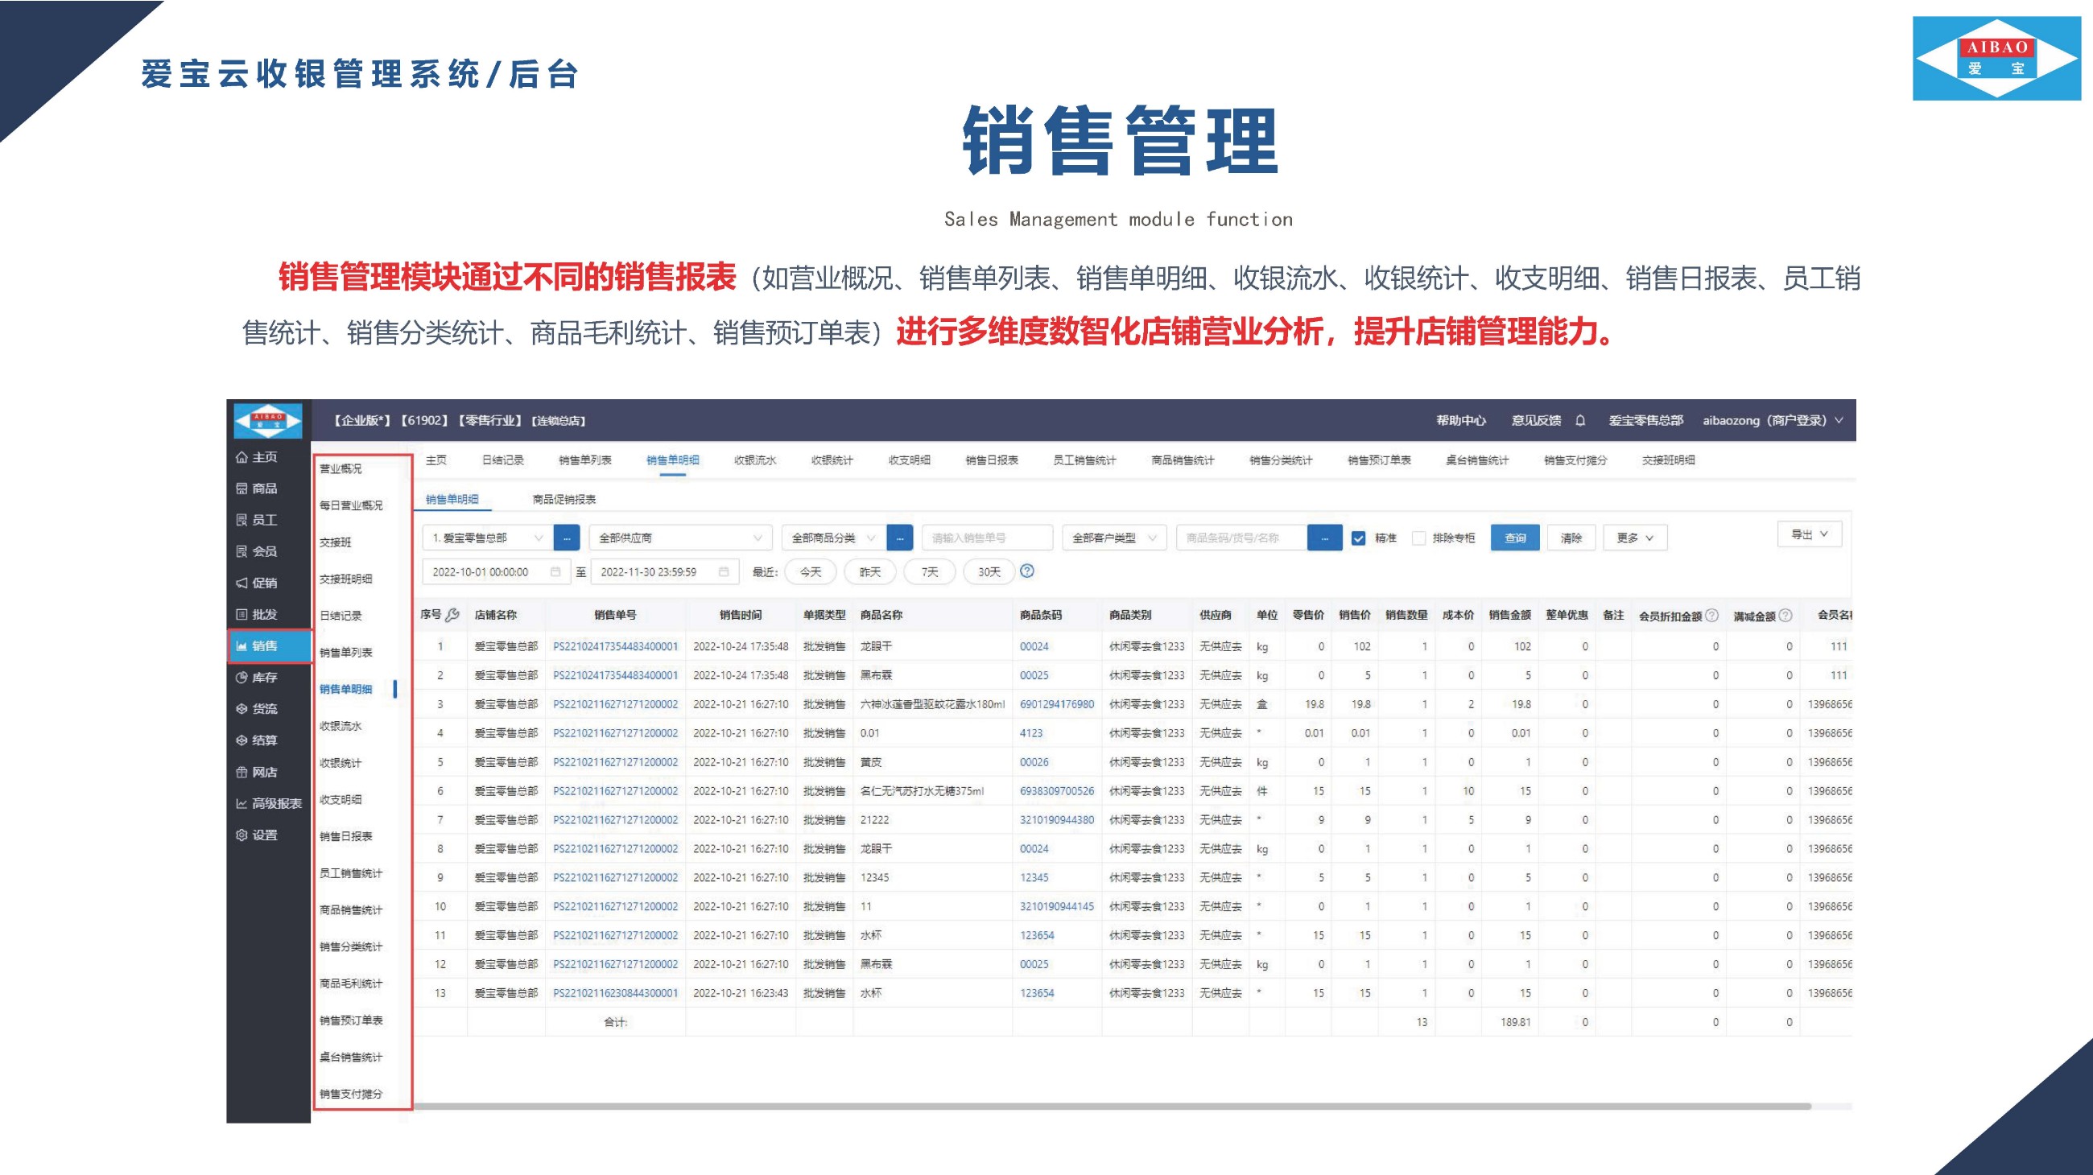Open the 结算 settlement sidebar item

click(x=257, y=740)
